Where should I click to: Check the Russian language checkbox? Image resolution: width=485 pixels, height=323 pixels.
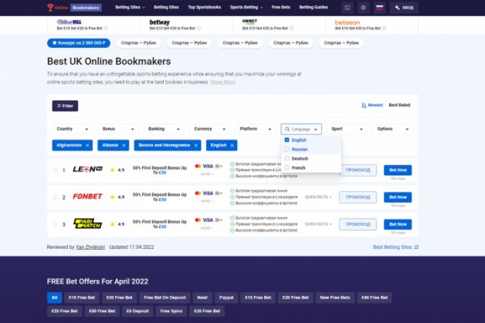point(287,149)
